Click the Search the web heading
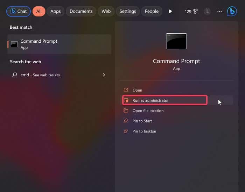This screenshot has height=192, width=245. pyautogui.click(x=26, y=62)
